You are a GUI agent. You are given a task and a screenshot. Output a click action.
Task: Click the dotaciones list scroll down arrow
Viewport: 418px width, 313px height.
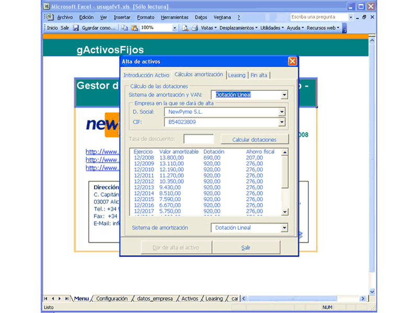(285, 212)
